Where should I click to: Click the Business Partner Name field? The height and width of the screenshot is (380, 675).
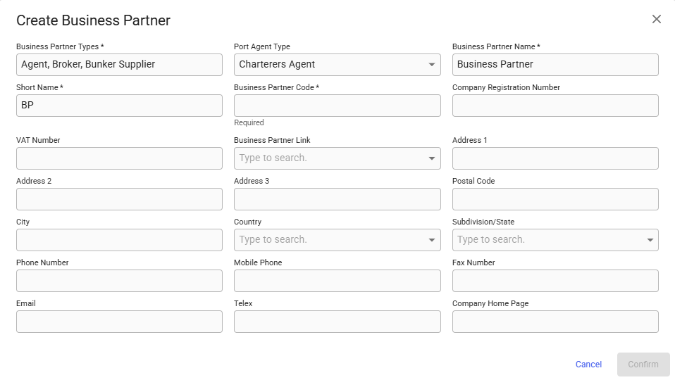pyautogui.click(x=555, y=65)
